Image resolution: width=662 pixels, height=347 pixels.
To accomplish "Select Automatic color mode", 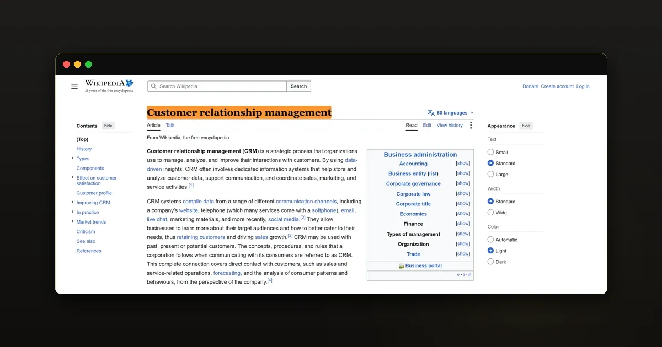I will click(x=490, y=240).
